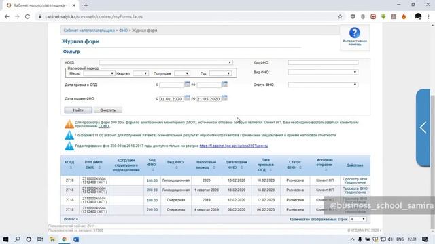Open Task View on taskbar
Viewport: 435px width, 244px height.
[40, 239]
